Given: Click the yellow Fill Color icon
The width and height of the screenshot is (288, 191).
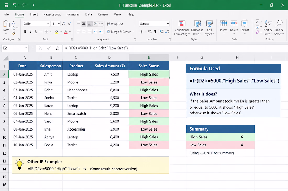Looking at the screenshot, I should pyautogui.click(x=57, y=32).
